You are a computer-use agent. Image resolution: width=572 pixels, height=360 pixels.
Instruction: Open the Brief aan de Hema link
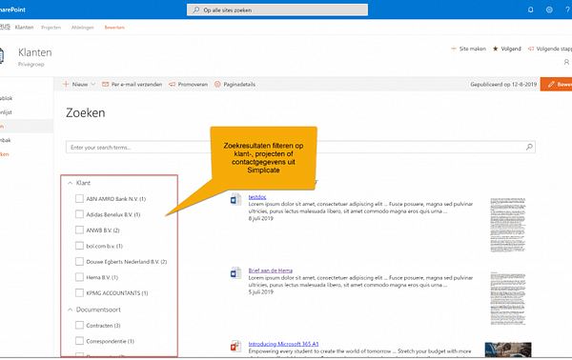(271, 270)
